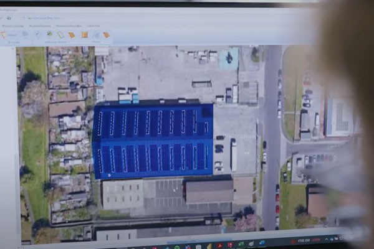Click the small camera icon in quick toolbar
This screenshot has width=374, height=249.
(x=9, y=18)
